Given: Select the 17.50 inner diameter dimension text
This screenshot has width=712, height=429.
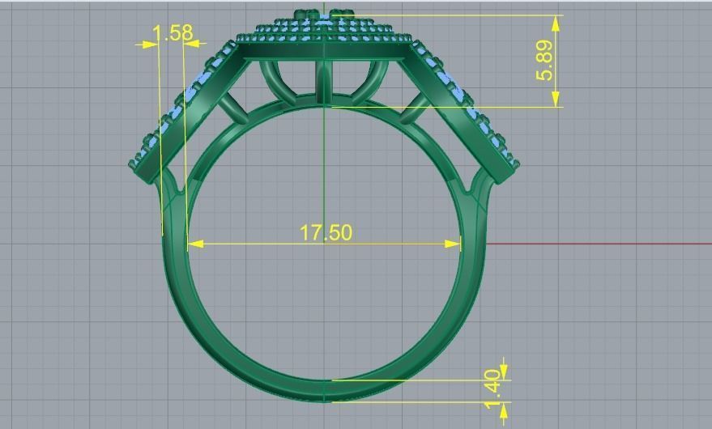Looking at the screenshot, I should pos(326,232).
